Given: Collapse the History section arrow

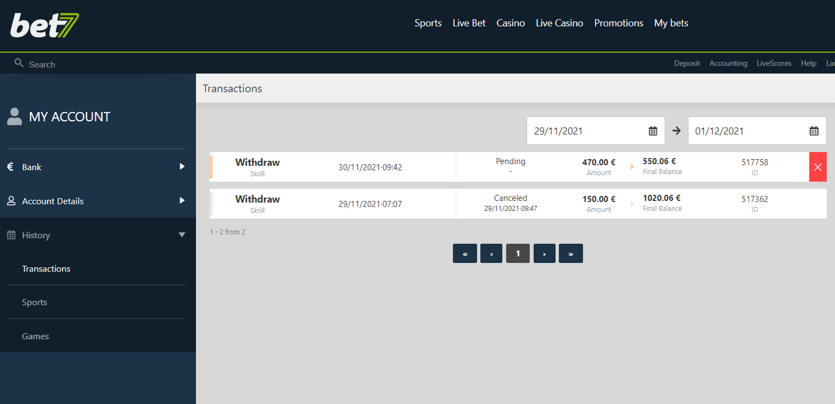Looking at the screenshot, I should click(x=181, y=235).
